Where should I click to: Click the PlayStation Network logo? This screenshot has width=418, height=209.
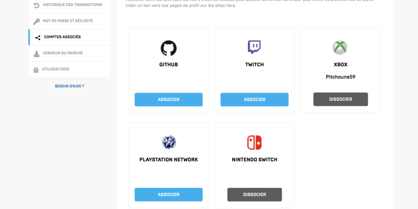(x=169, y=142)
